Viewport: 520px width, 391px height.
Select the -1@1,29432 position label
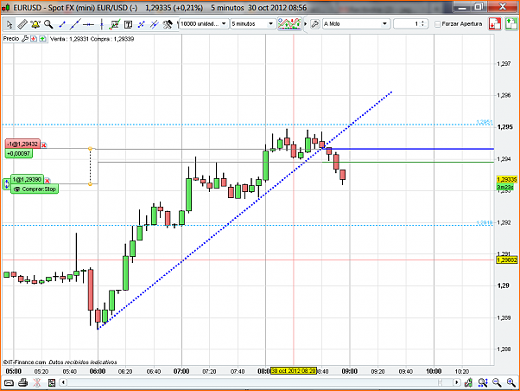22,144
